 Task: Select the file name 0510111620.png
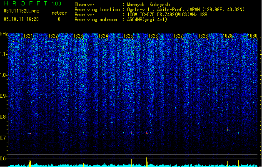click(21, 11)
